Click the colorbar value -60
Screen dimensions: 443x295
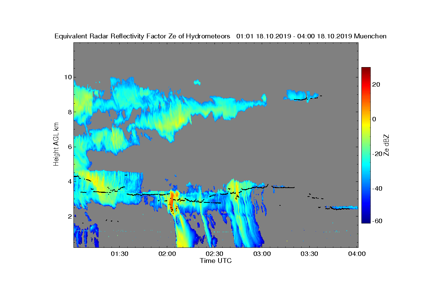tap(378, 221)
